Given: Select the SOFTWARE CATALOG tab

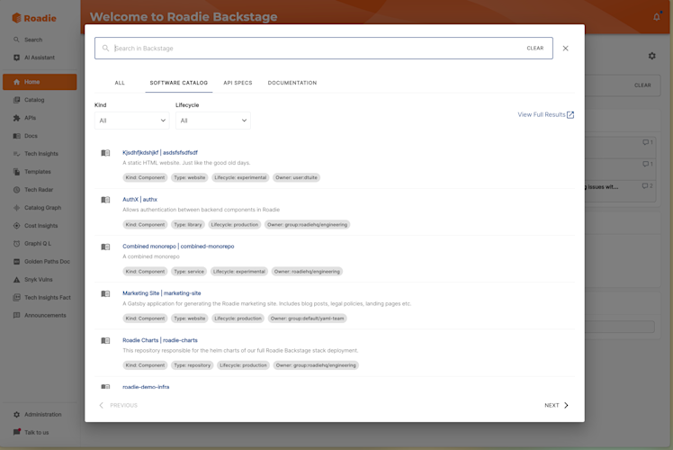Looking at the screenshot, I should (178, 83).
